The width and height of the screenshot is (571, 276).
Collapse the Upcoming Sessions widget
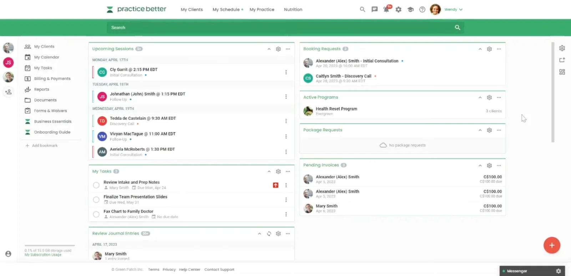[x=269, y=49]
